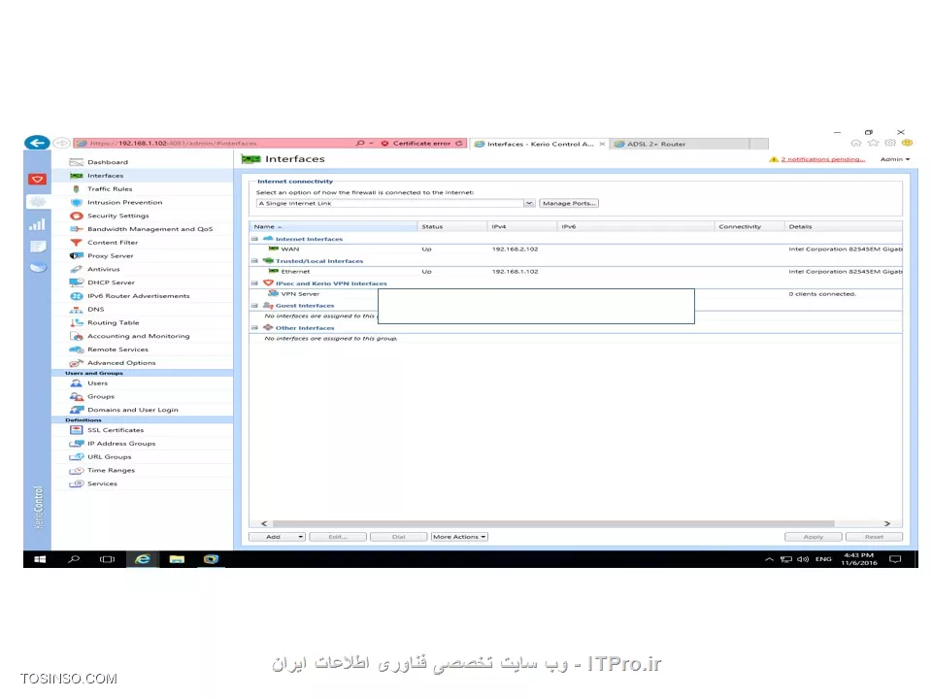
Task: Switch to Interfaces - Kerio Control tab
Action: 539,144
